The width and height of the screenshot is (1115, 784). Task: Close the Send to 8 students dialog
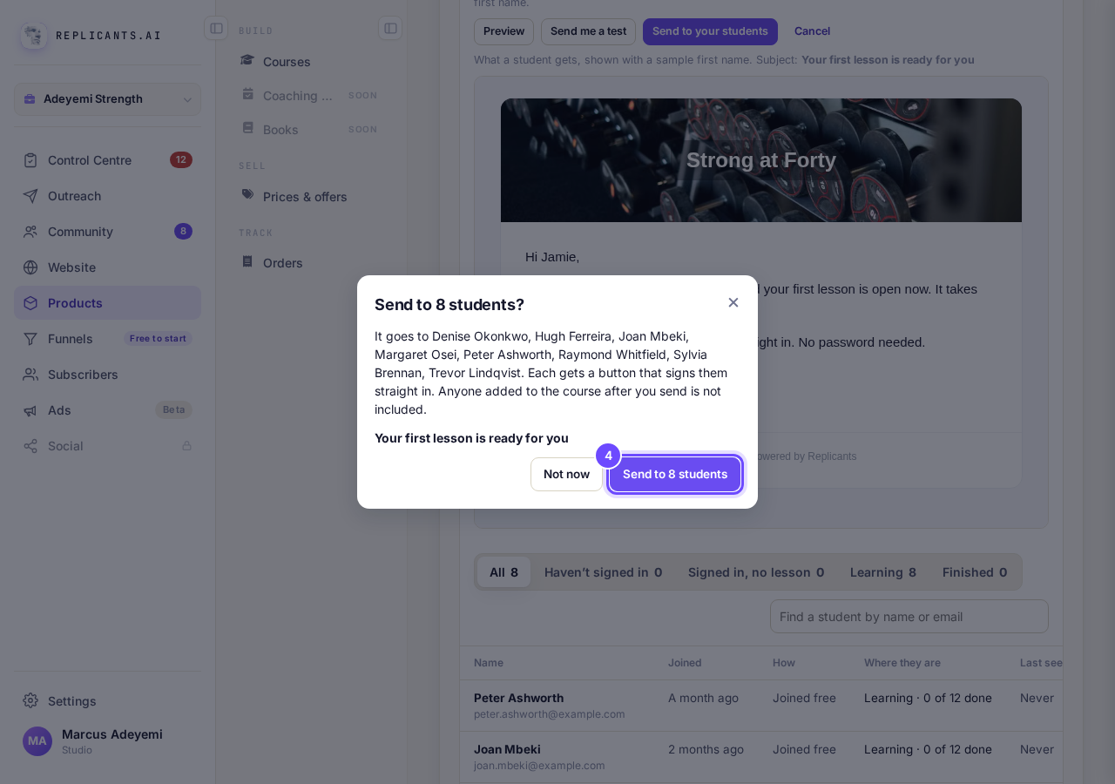(733, 302)
